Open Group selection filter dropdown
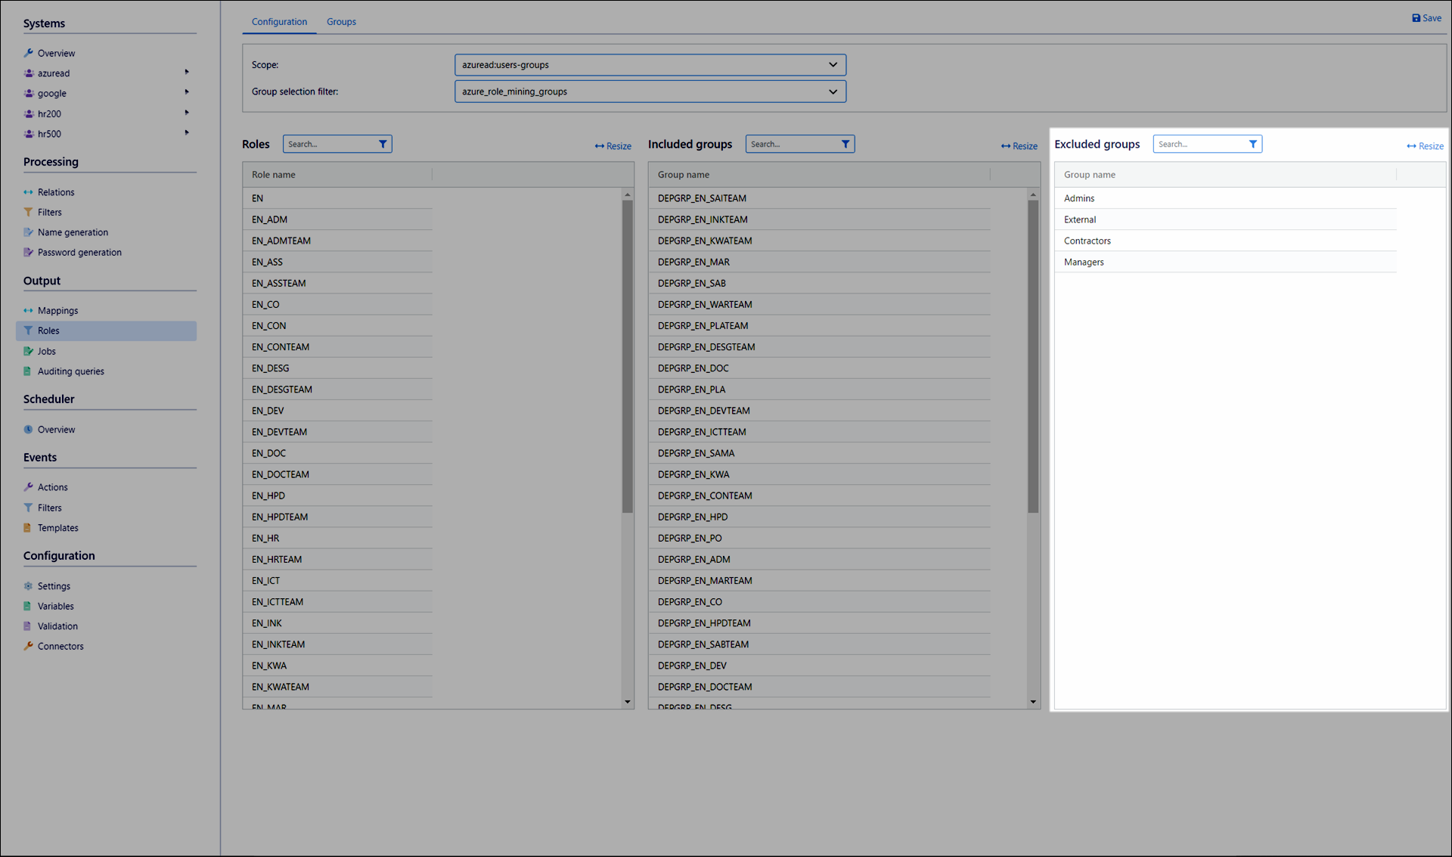 pos(650,92)
